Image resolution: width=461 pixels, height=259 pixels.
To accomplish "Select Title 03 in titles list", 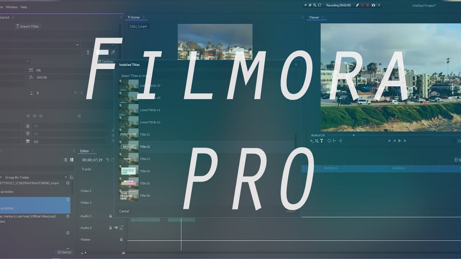I will tap(145, 159).
